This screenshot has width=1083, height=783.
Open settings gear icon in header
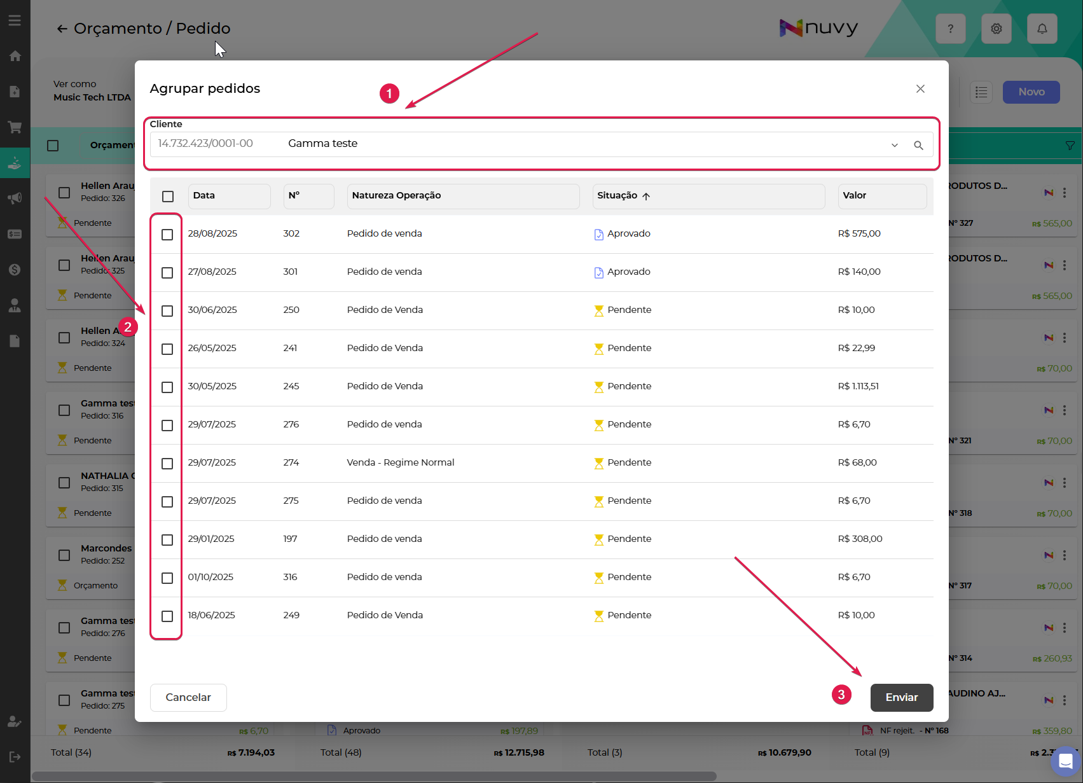(996, 29)
